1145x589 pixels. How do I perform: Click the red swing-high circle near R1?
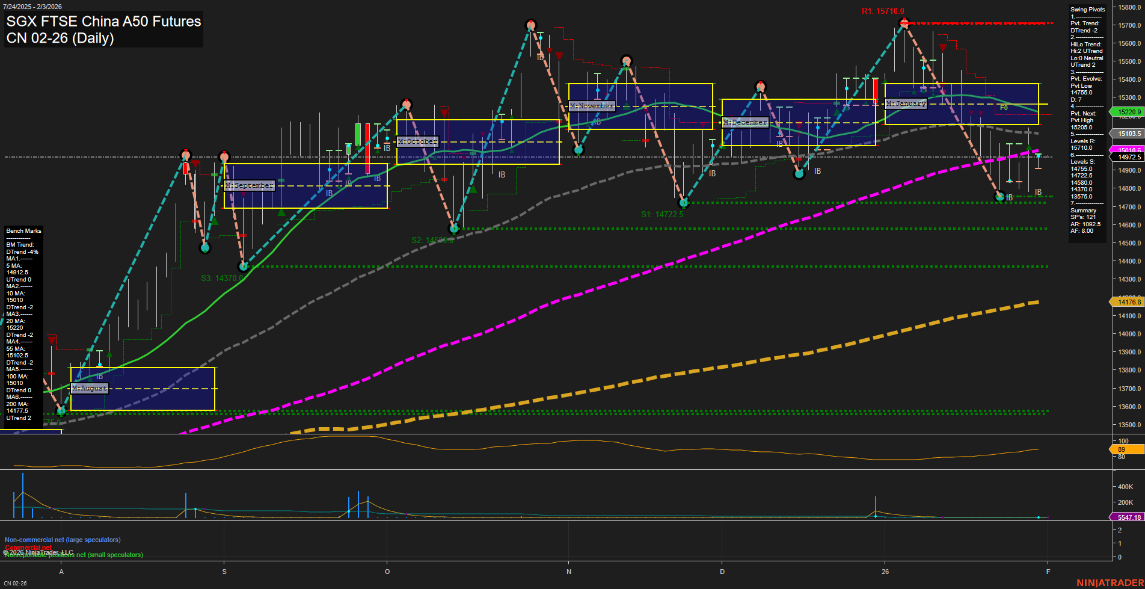tap(904, 23)
